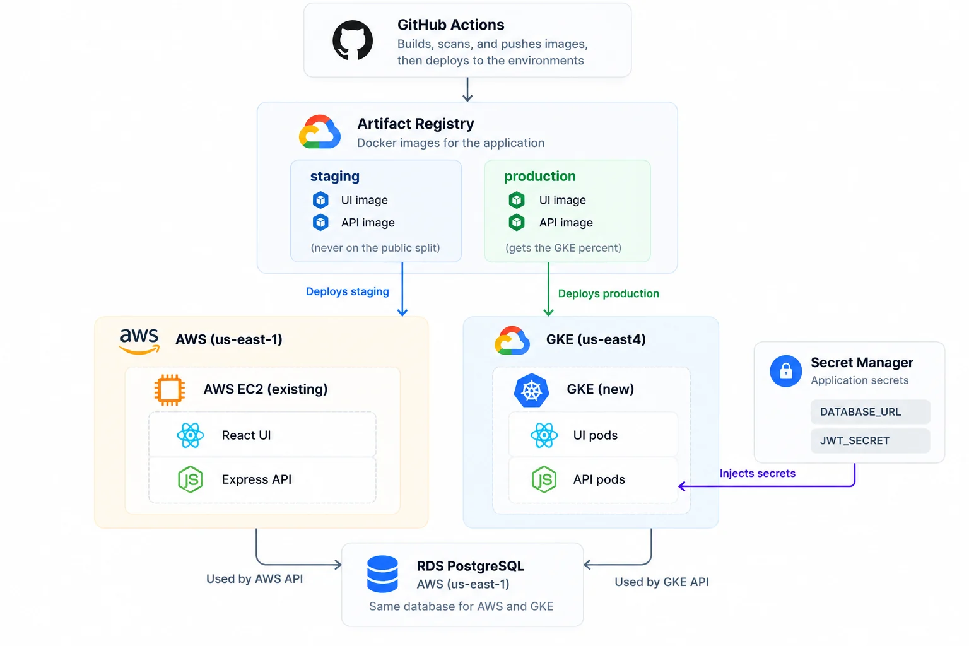969x646 pixels.
Task: Click the green production API image icon
Action: click(517, 223)
